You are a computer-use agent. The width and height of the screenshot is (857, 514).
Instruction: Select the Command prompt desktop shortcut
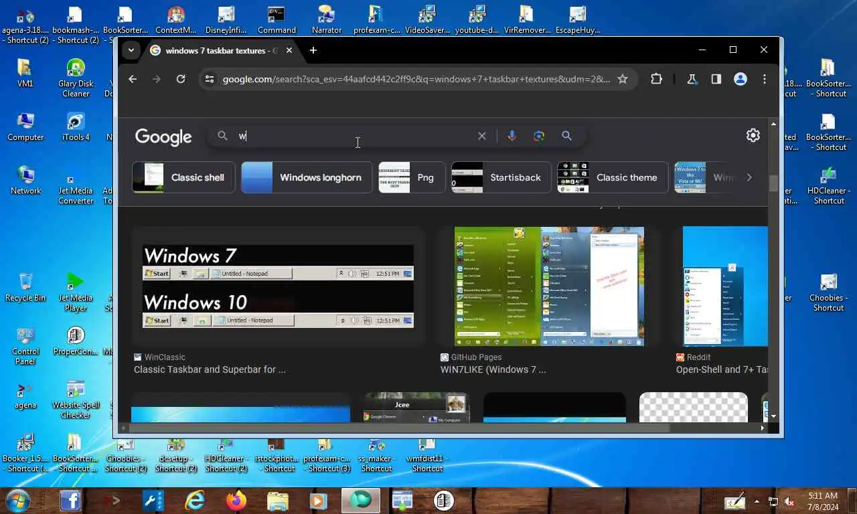tap(277, 20)
